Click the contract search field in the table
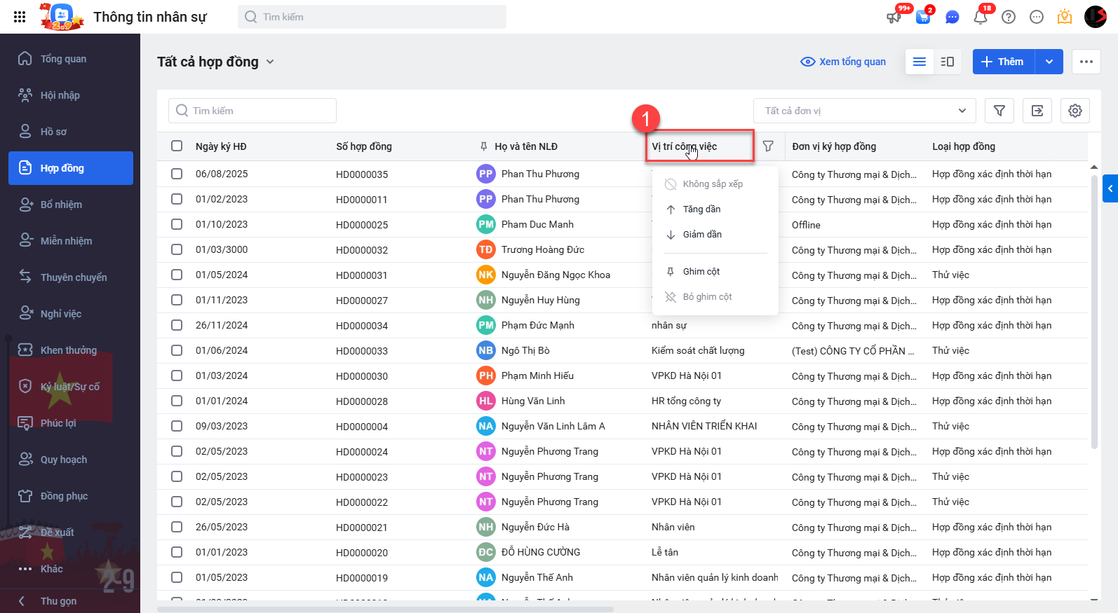Image resolution: width=1118 pixels, height=613 pixels. tap(252, 111)
